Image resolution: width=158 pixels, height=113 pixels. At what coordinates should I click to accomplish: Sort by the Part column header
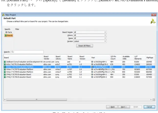click(x=100, y=58)
